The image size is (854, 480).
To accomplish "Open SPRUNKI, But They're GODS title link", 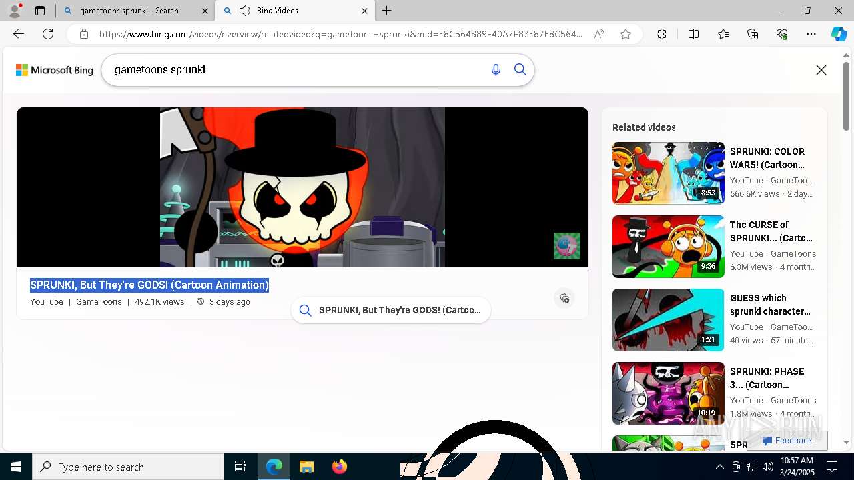I will (x=149, y=285).
